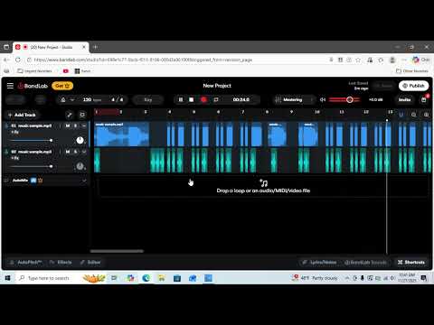Click the BandLab logo
Image resolution: width=434 pixels, height=325 pixels.
pyautogui.click(x=33, y=86)
